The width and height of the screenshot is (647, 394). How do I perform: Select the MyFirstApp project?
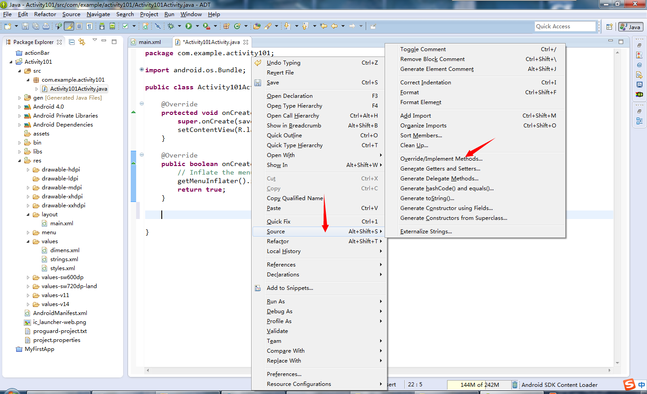tap(39, 349)
